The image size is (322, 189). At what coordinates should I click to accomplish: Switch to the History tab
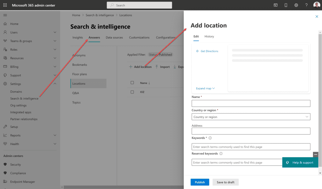click(x=209, y=36)
